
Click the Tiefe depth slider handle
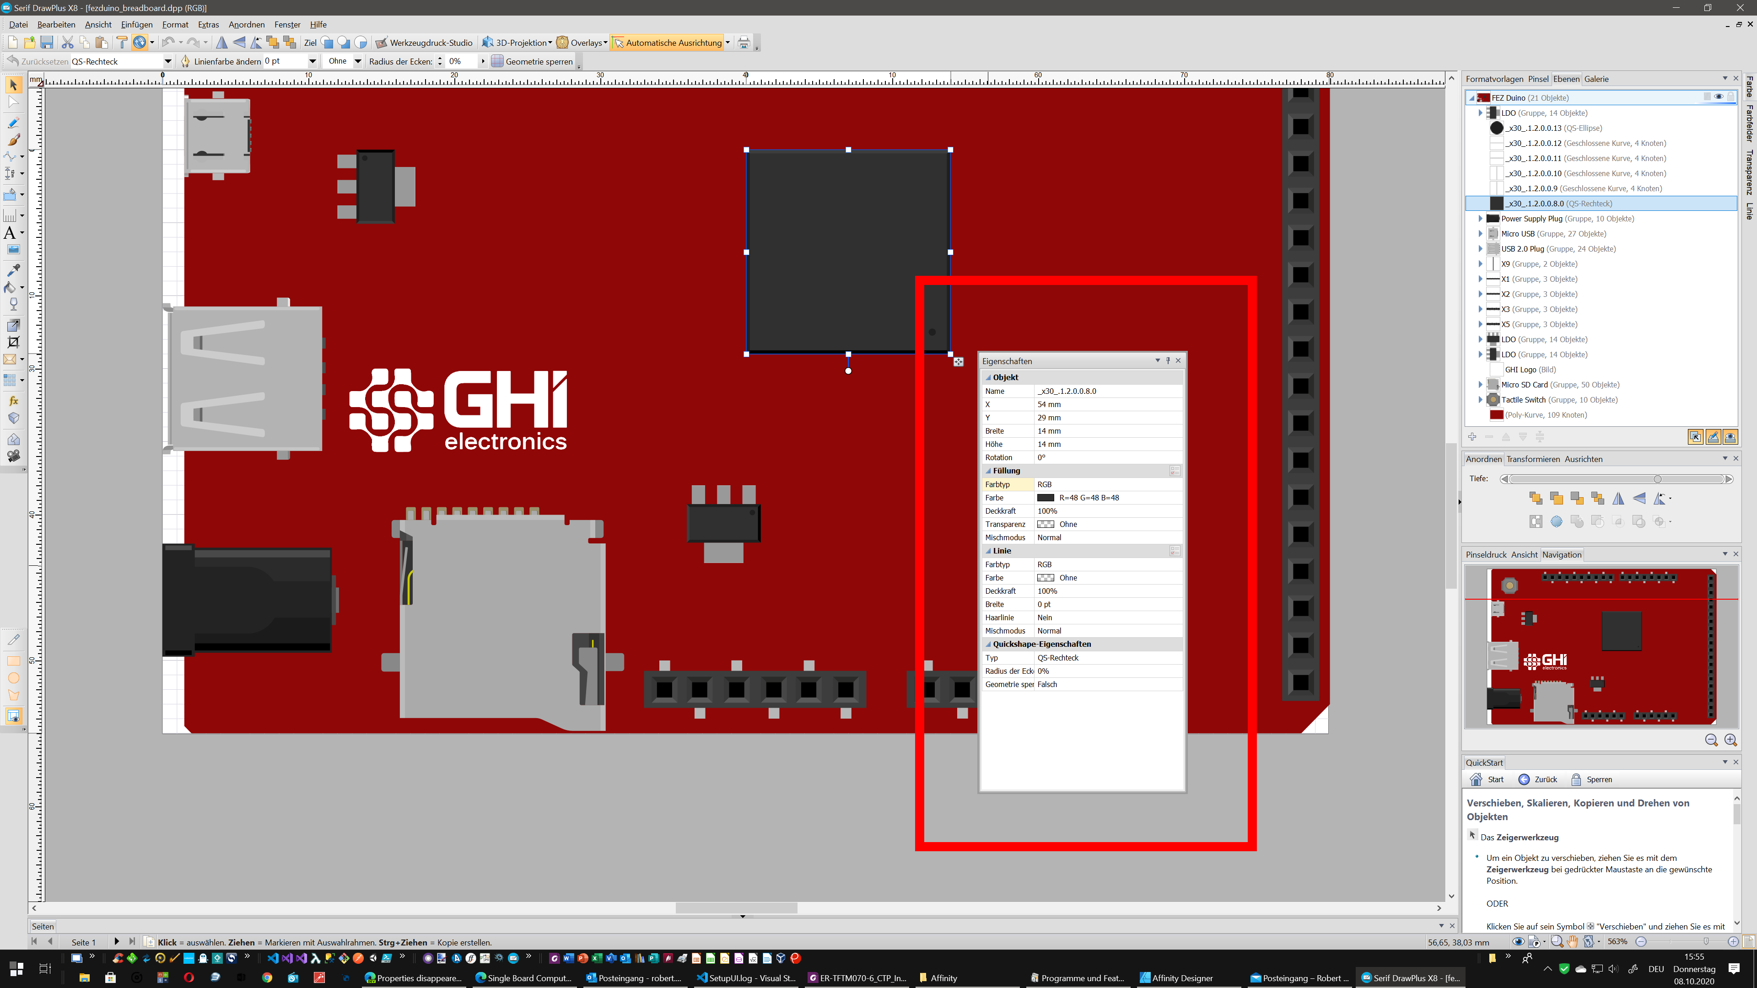(1657, 479)
